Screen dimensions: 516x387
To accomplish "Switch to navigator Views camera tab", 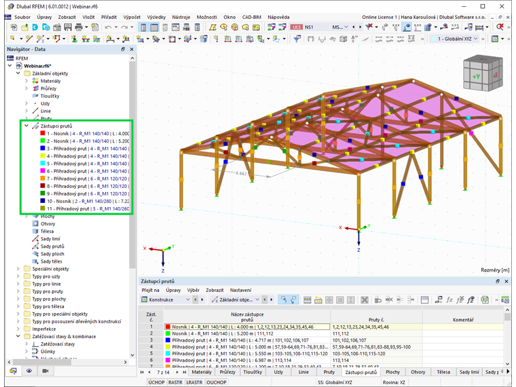I will point(45,371).
